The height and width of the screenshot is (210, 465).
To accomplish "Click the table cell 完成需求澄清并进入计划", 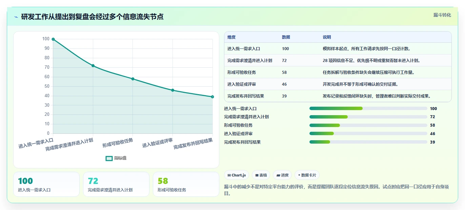I will [x=250, y=61].
